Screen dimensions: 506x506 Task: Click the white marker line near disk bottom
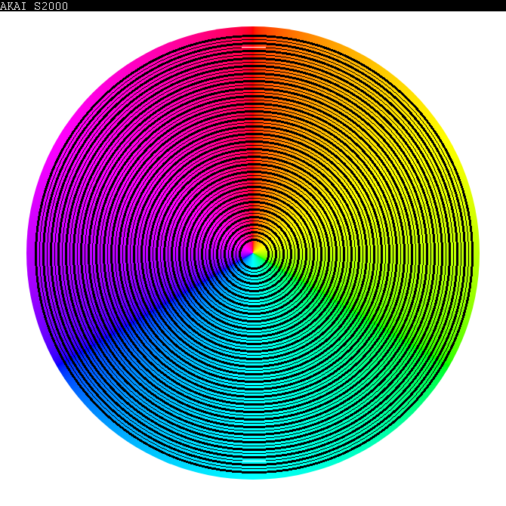pos(254,459)
